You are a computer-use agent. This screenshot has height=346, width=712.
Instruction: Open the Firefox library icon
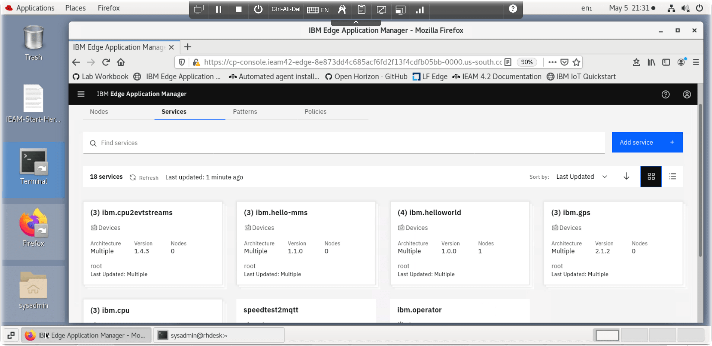[651, 62]
